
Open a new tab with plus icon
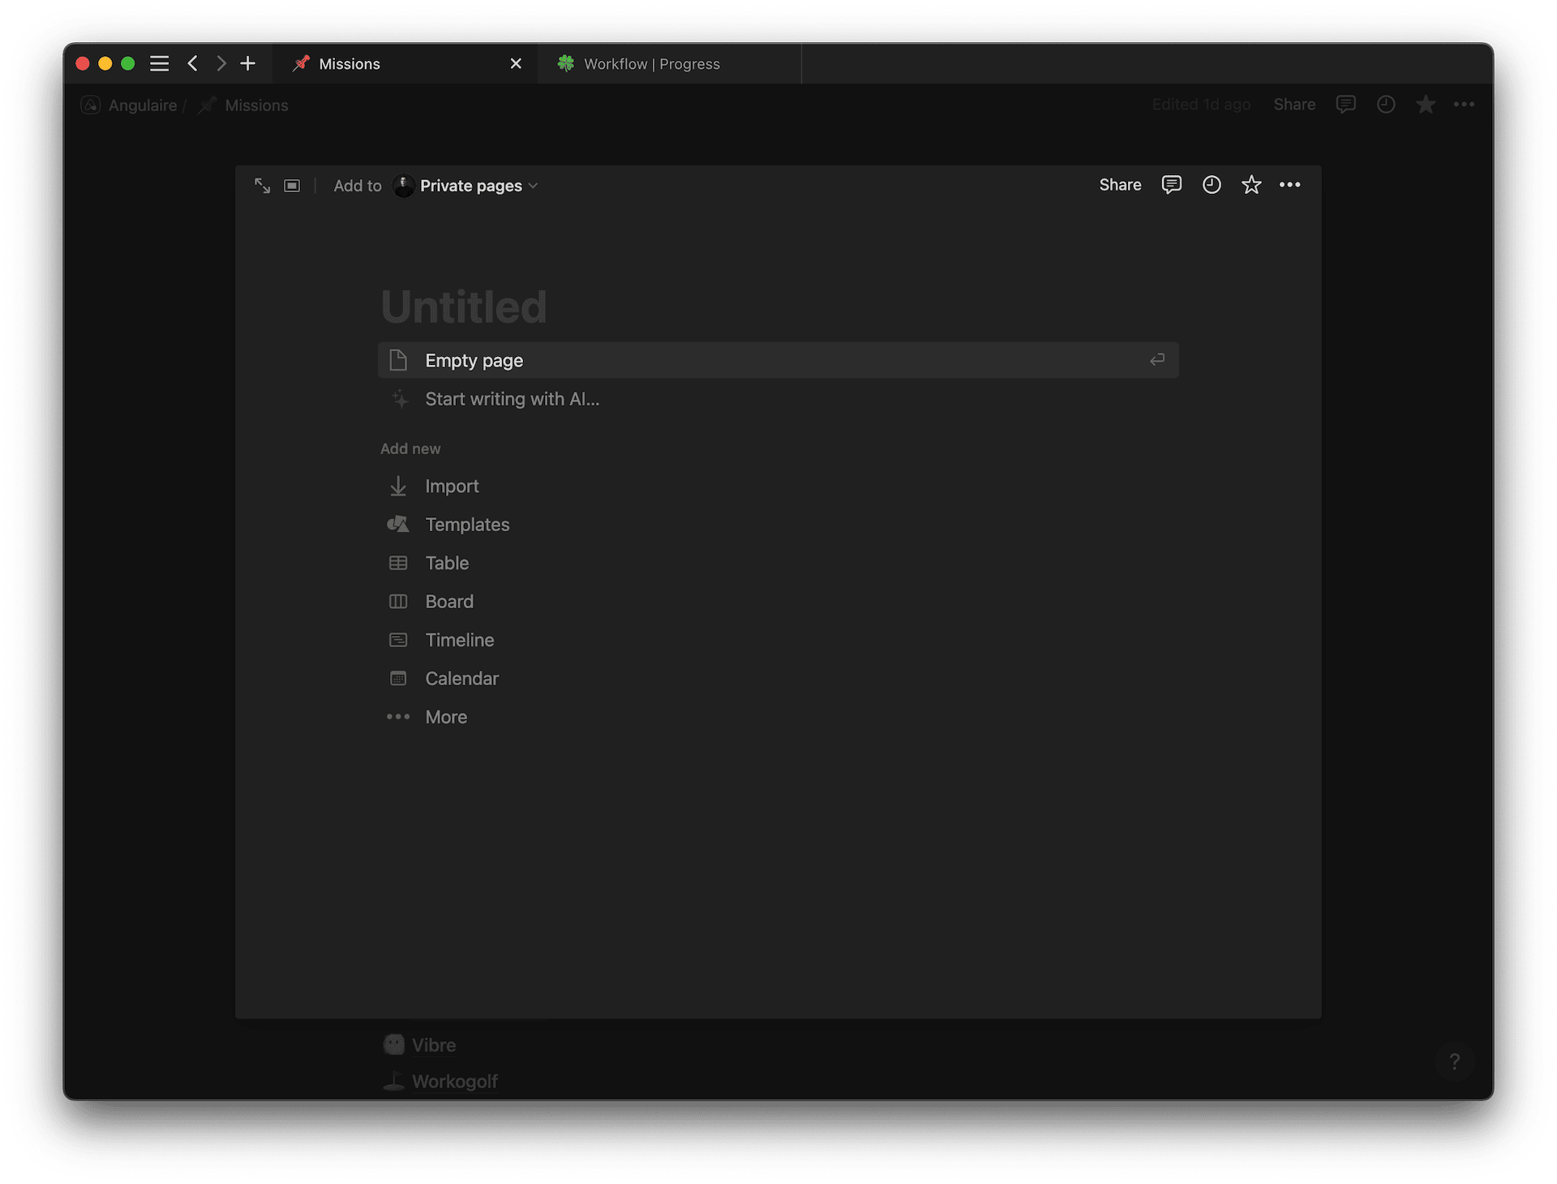click(248, 64)
